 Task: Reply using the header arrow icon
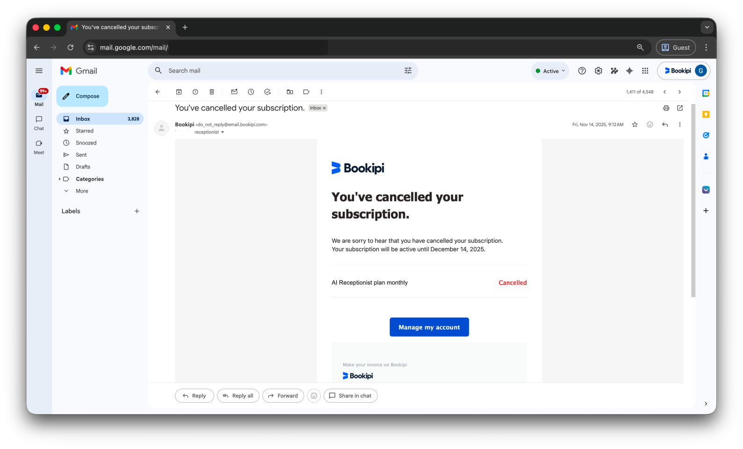[x=665, y=124]
